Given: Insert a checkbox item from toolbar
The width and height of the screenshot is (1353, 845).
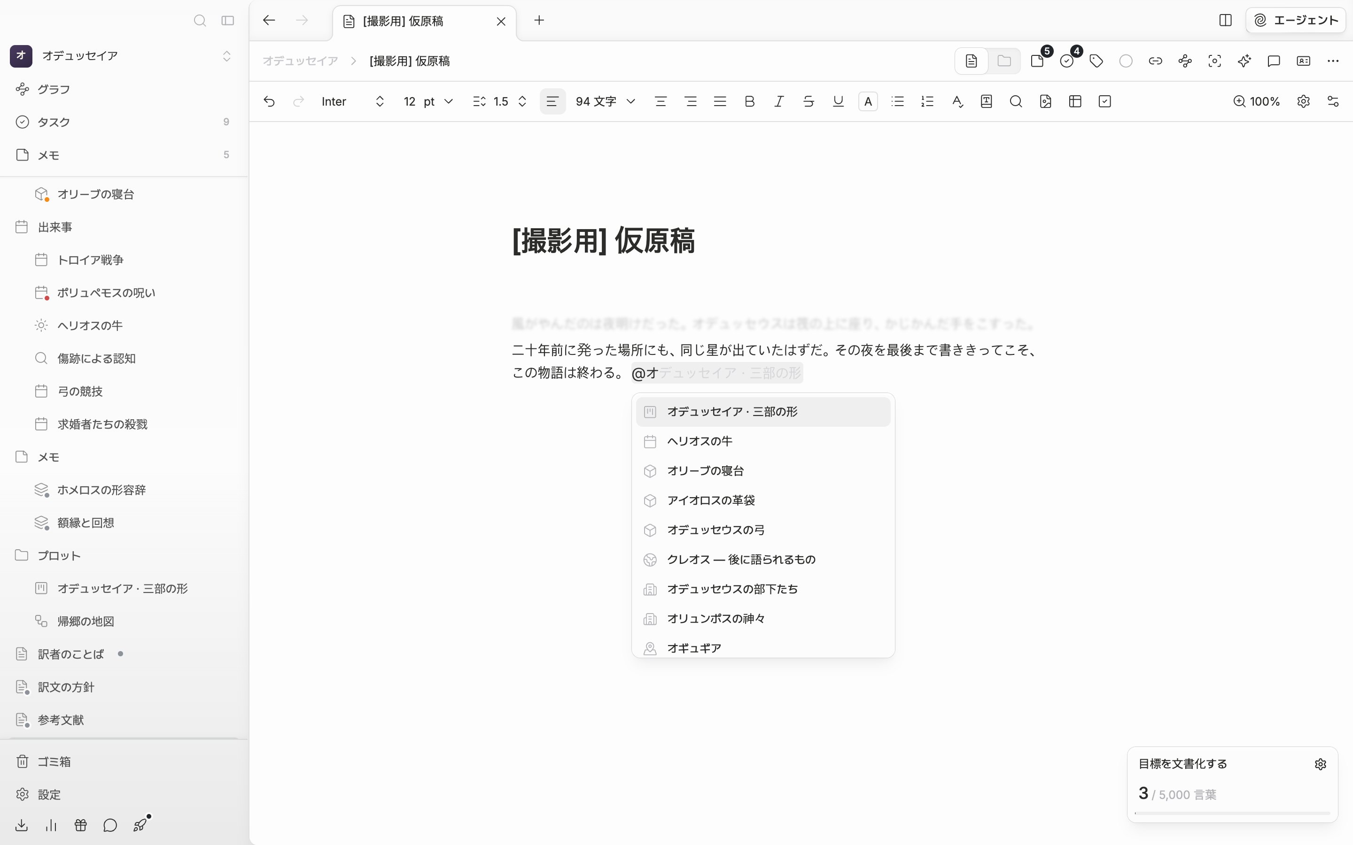Looking at the screenshot, I should point(1105,101).
